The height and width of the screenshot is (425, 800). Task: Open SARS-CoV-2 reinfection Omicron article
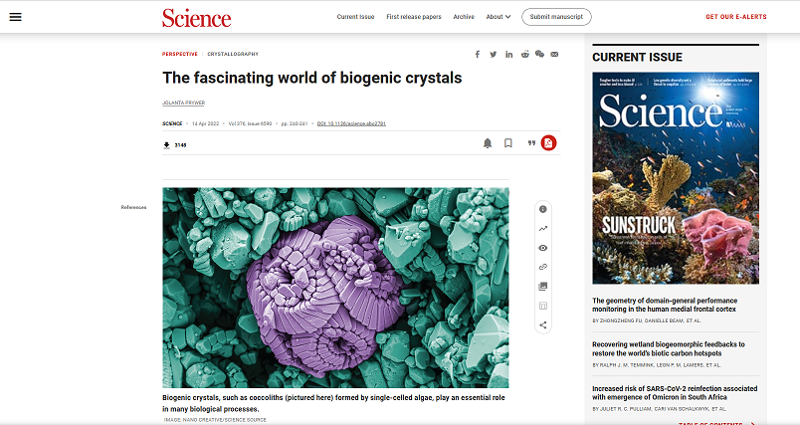coord(675,393)
